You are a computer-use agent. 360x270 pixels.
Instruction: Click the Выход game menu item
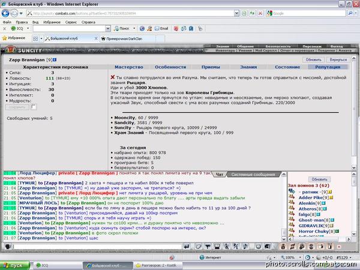(337, 46)
